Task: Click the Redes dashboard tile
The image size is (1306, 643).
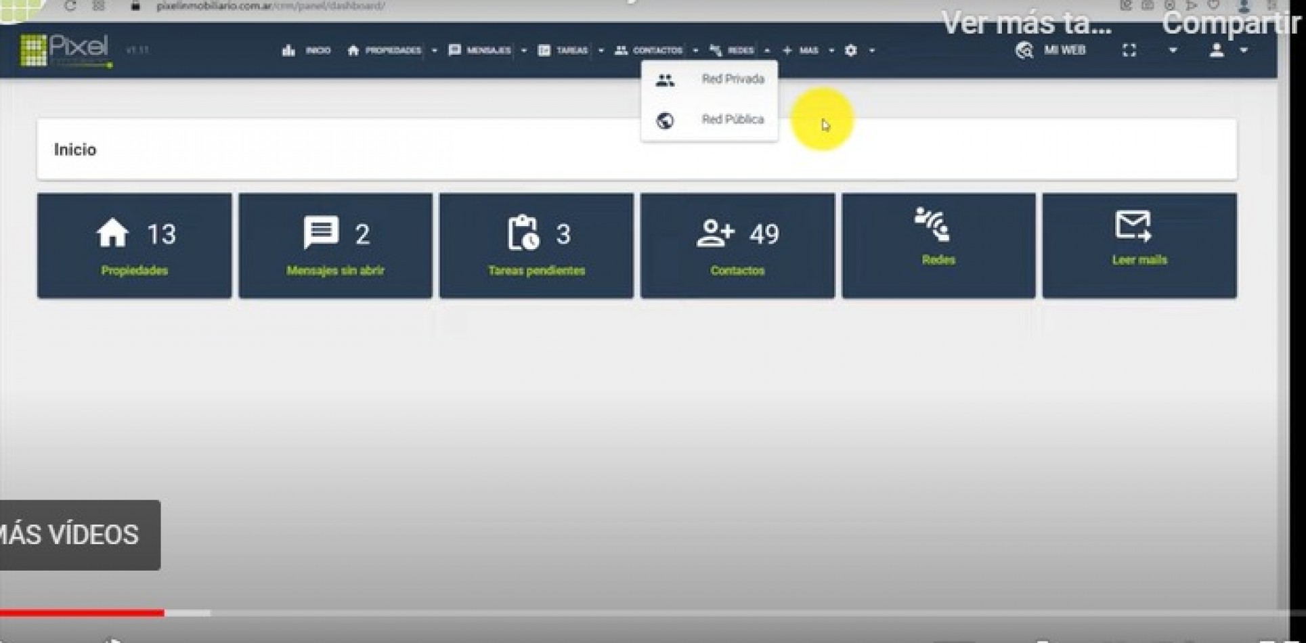Action: tap(938, 246)
